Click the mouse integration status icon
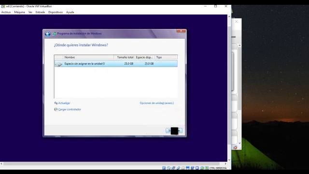309x174 pixels. tap(202, 168)
